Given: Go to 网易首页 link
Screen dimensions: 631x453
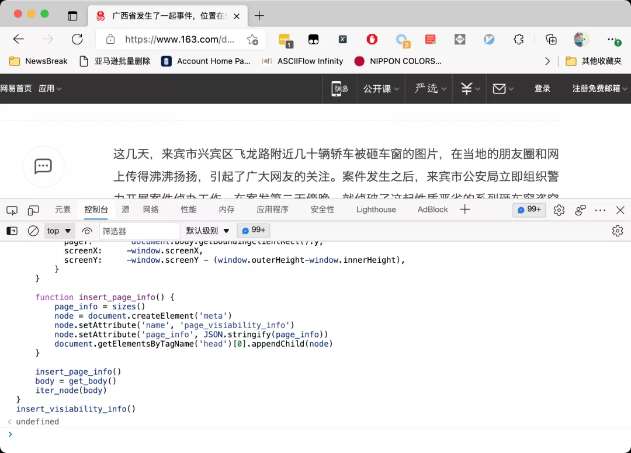Looking at the screenshot, I should (x=16, y=88).
